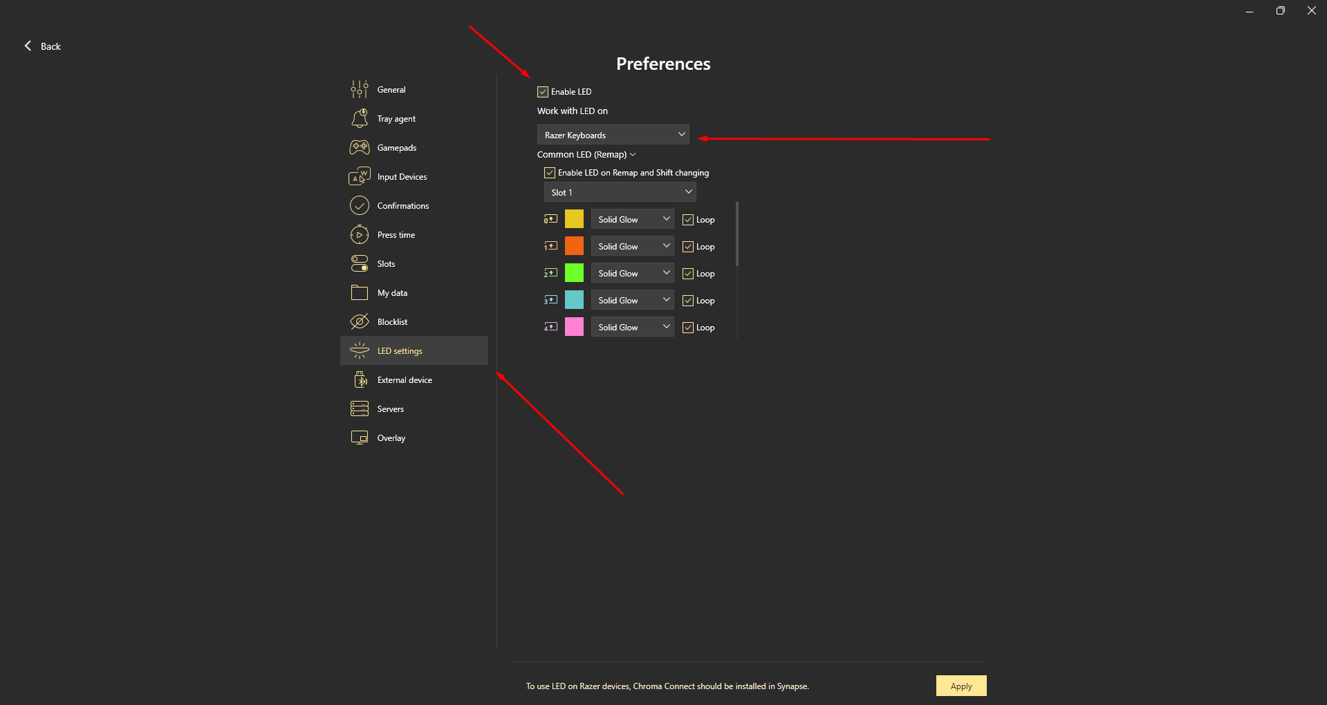Open the Overlay preferences section
This screenshot has height=705, width=1327.
coord(391,438)
